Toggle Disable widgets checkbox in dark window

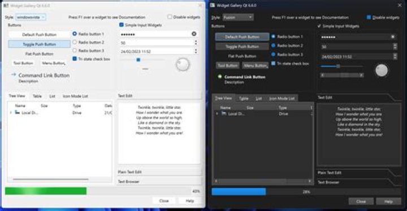coord(369,17)
